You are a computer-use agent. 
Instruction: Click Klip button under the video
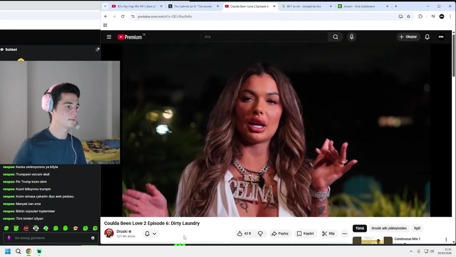point(328,233)
